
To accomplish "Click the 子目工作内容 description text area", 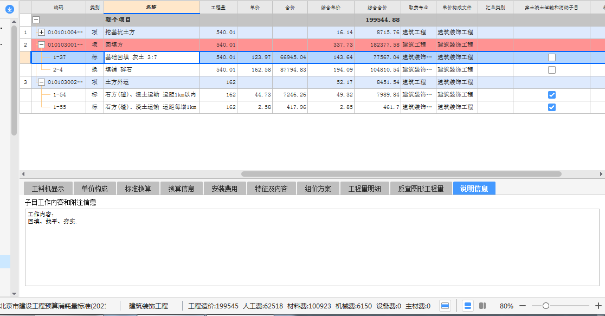I will (x=312, y=247).
